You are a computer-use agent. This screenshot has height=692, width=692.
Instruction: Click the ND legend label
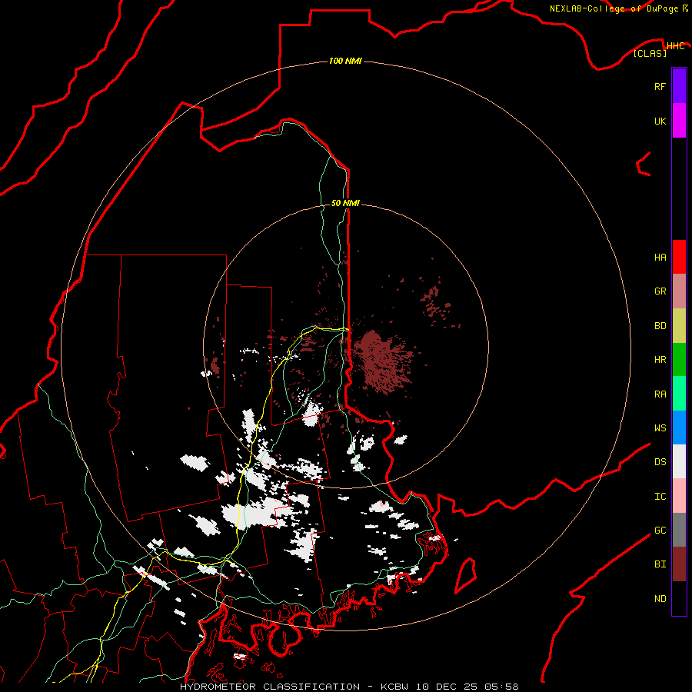[660, 598]
